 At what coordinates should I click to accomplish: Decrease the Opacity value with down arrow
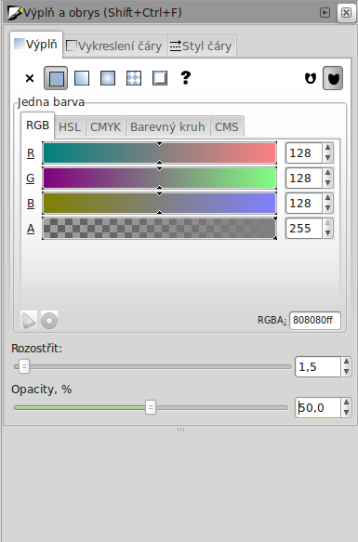[346, 412]
